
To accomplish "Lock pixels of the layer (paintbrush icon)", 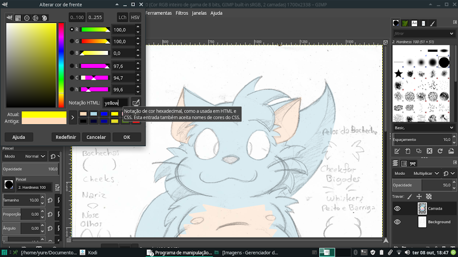I will (x=410, y=197).
